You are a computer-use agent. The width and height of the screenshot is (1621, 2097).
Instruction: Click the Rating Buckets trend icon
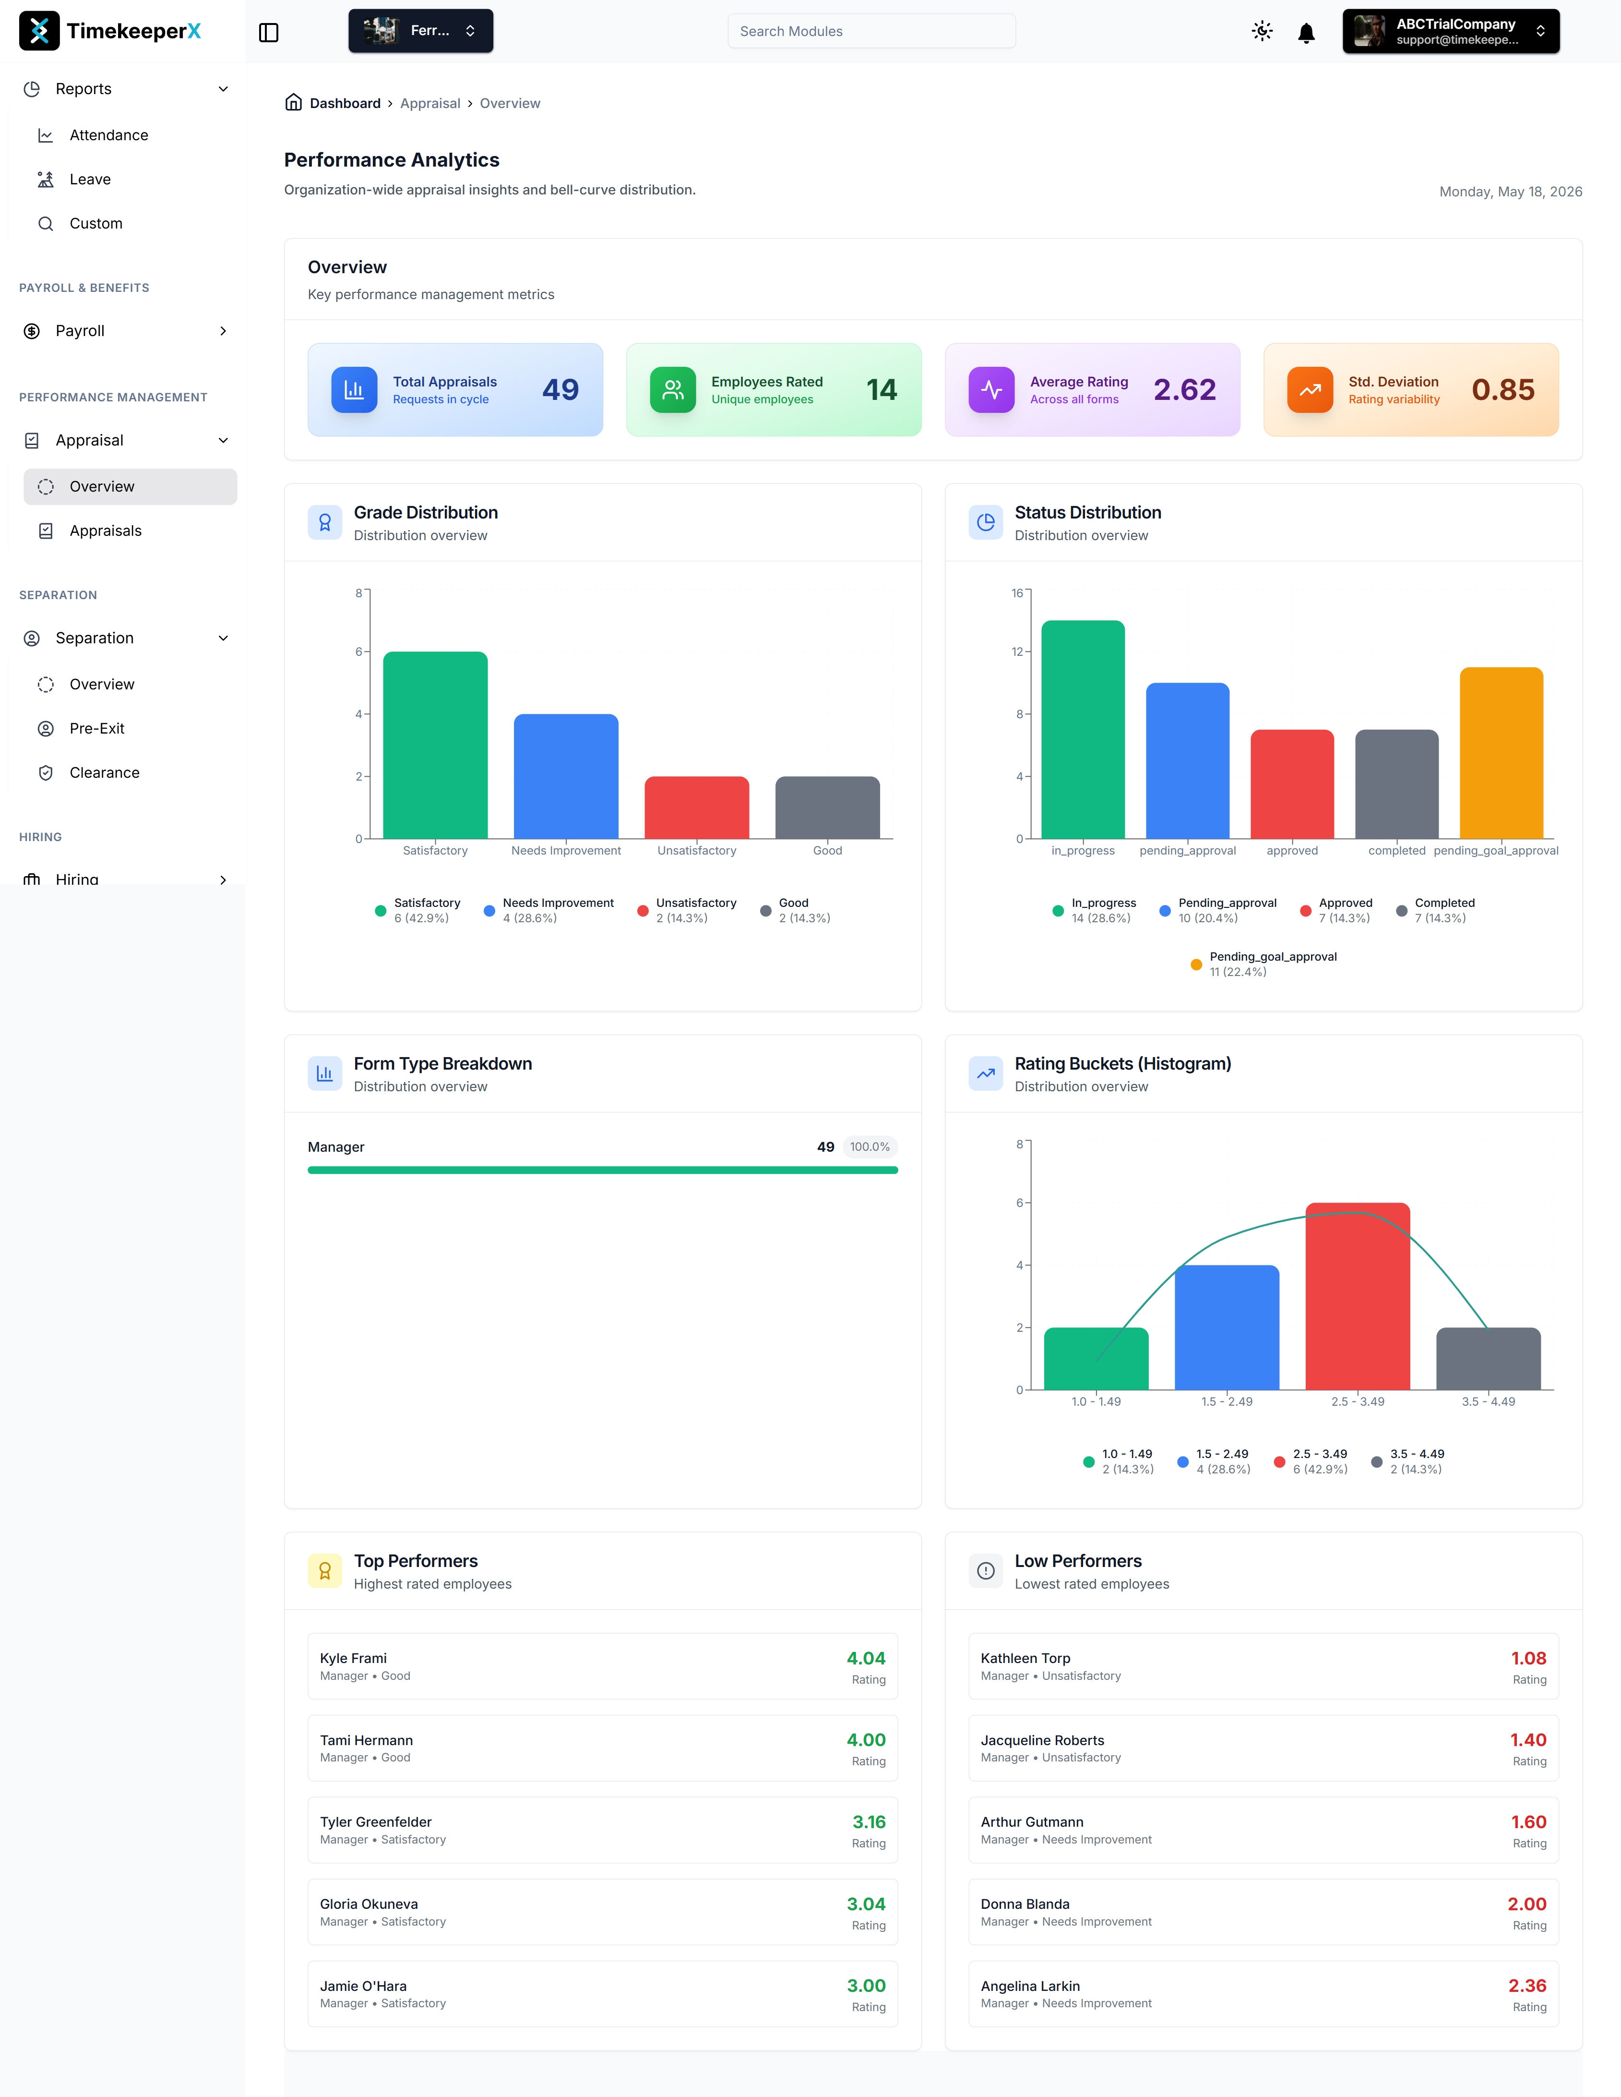pos(986,1073)
